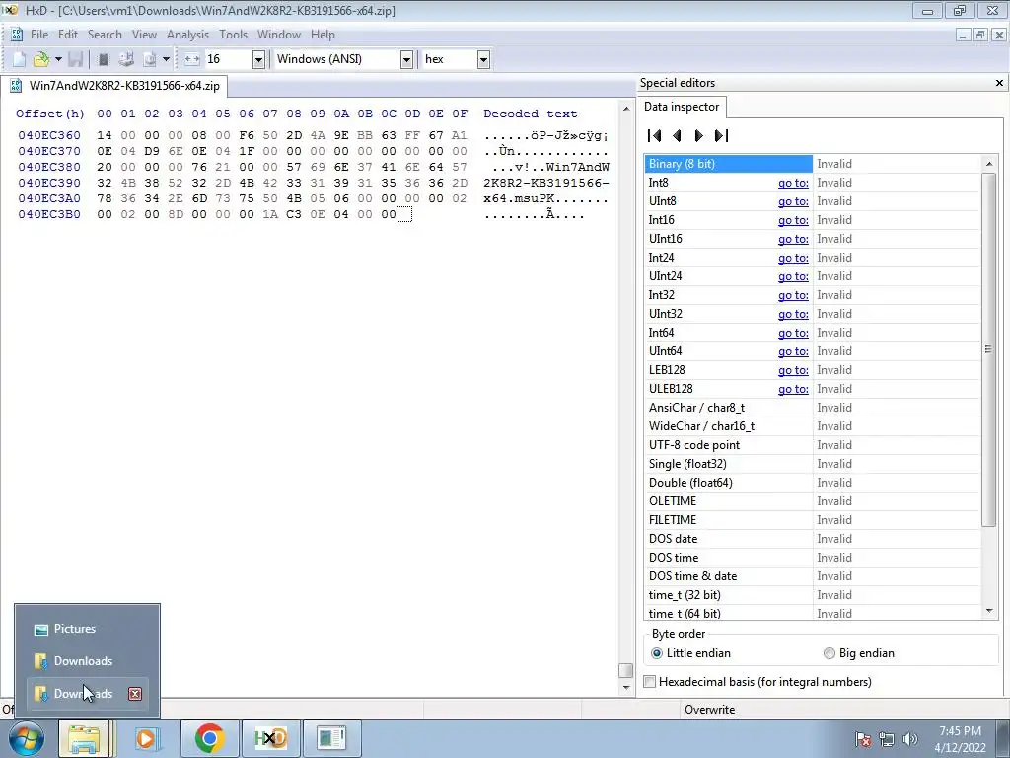
Task: Open the Windows Start menu
Action: click(x=27, y=738)
